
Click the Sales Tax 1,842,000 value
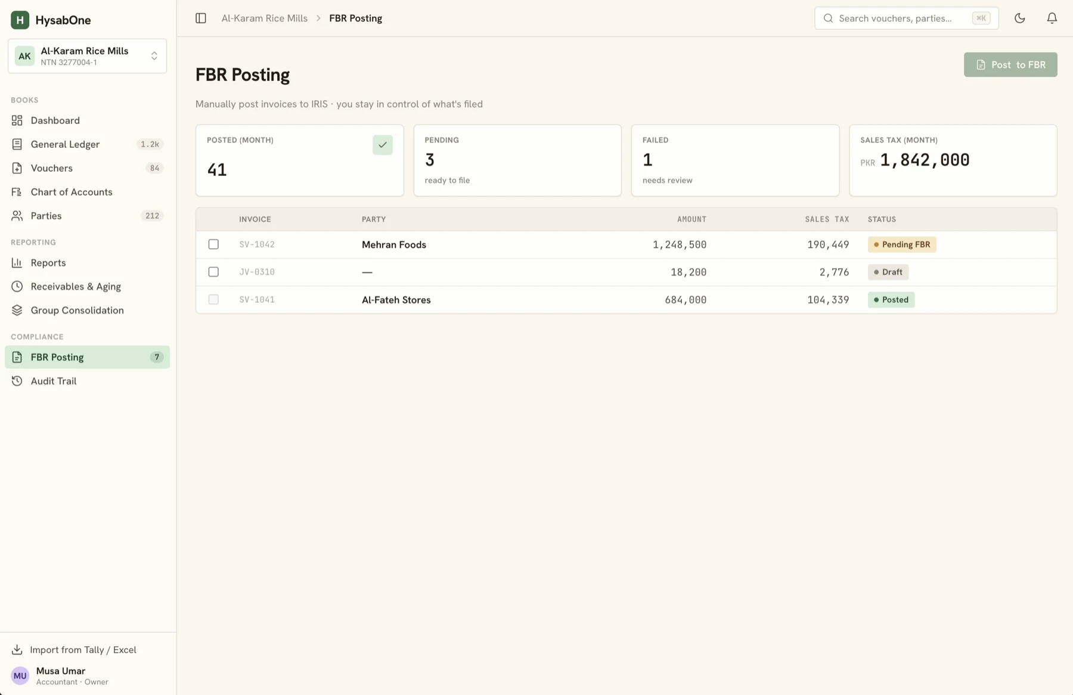[x=925, y=160]
